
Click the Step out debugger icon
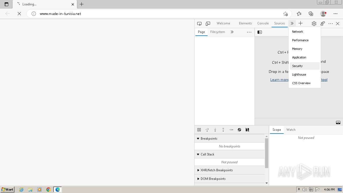coord(223,130)
